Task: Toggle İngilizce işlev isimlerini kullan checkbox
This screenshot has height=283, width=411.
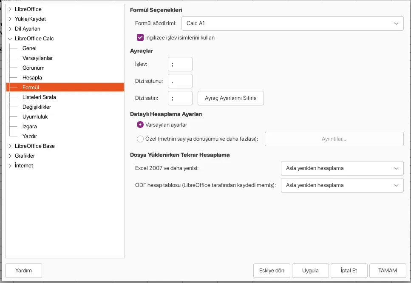Action: (140, 37)
